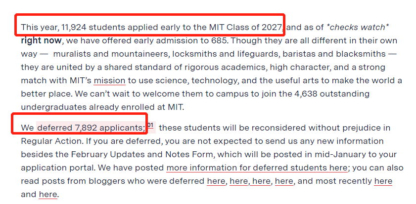This screenshot has width=416, height=204.
Task: Click footnote marker 01 after applicants
Action: (150, 125)
